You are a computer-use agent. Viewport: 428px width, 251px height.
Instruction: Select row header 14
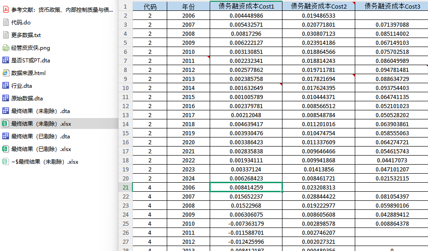coord(125,124)
